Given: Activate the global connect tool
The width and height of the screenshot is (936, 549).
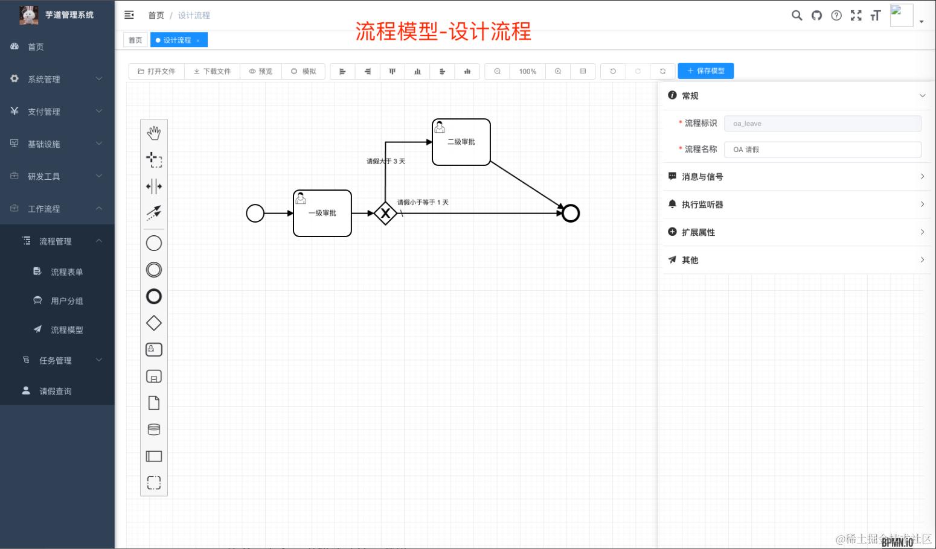Looking at the screenshot, I should pos(154,212).
